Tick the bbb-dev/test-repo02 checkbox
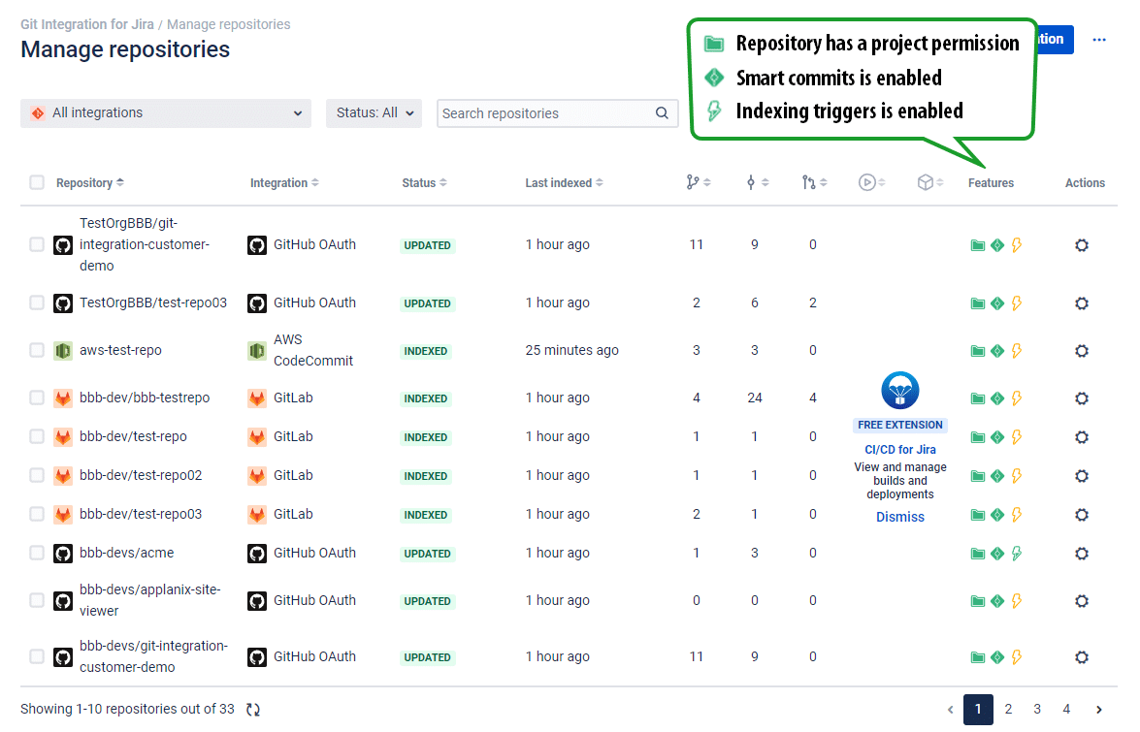The width and height of the screenshot is (1140, 732). tap(37, 476)
